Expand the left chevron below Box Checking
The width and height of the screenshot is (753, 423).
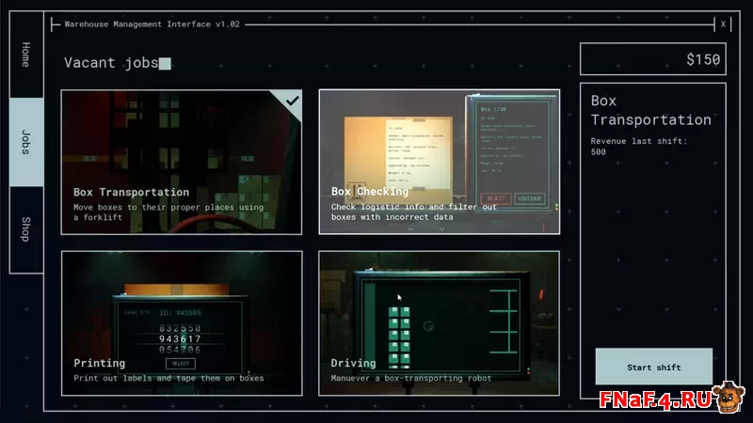tap(411, 228)
